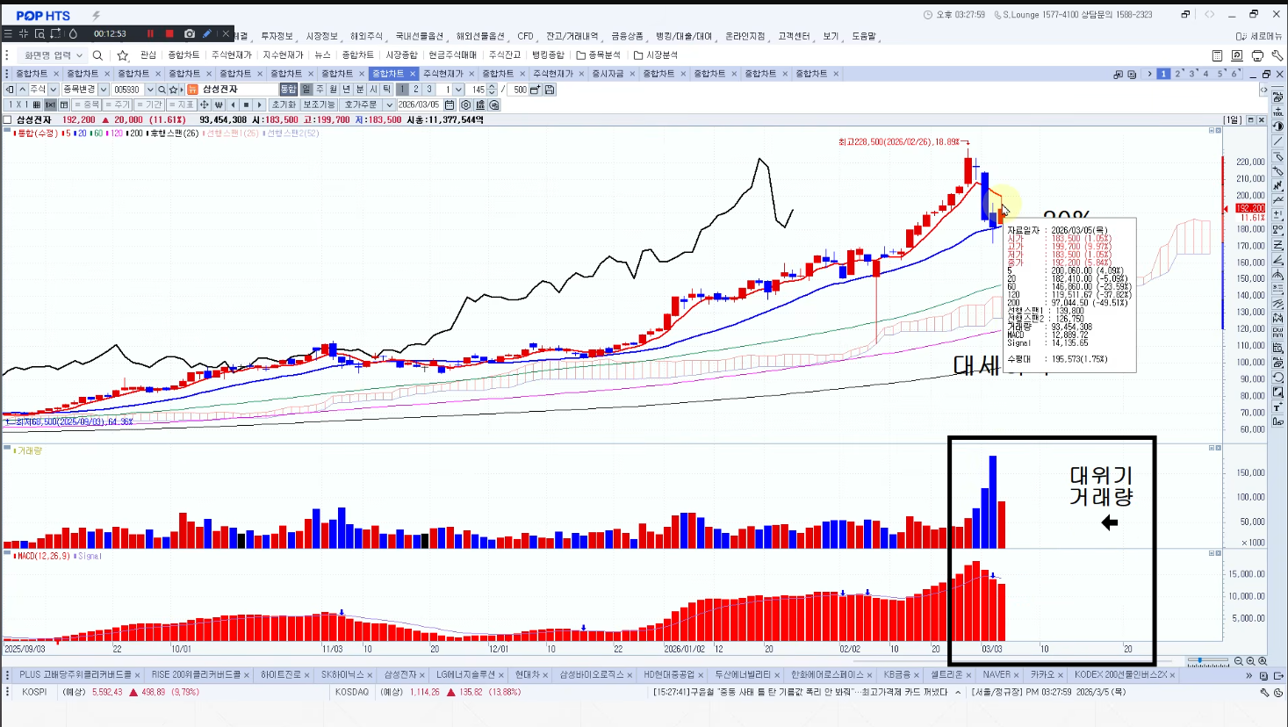Switch chart period to 분 minute
This screenshot has height=727, width=1288.
360,90
